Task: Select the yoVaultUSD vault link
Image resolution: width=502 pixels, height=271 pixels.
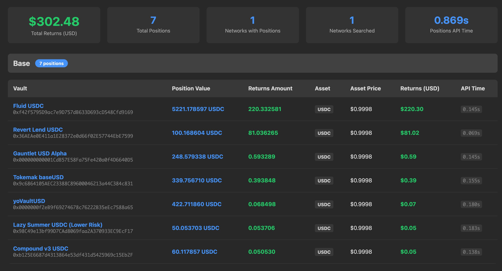Action: point(29,201)
